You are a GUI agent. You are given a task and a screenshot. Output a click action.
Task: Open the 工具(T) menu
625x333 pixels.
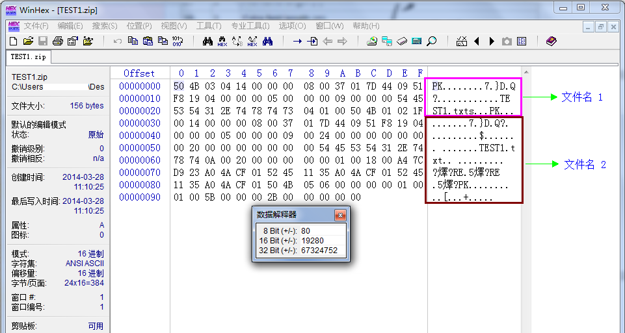tap(209, 26)
